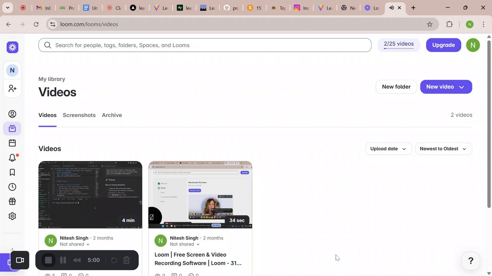This screenshot has width=492, height=276.
Task: Click Nitesh Singh on the 34 sec video
Action: click(184, 238)
